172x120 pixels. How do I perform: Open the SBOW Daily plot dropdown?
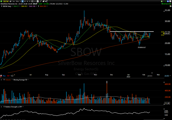pos(12,6)
